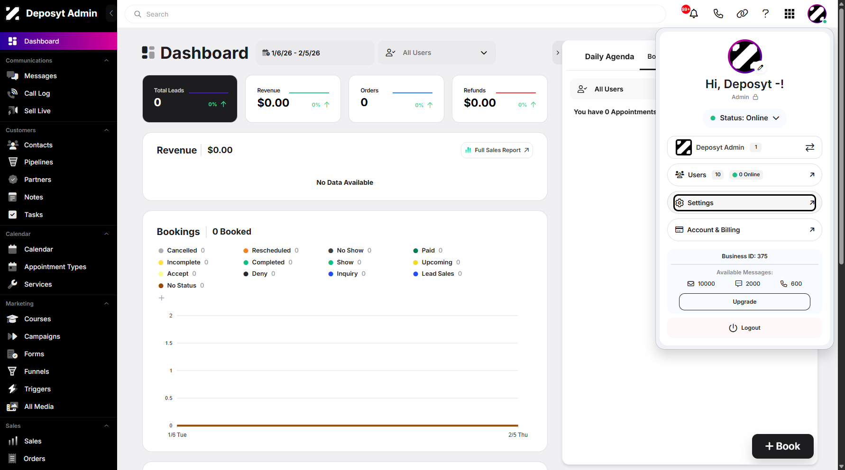Click the Upgrade button
The height and width of the screenshot is (470, 845).
tap(744, 302)
